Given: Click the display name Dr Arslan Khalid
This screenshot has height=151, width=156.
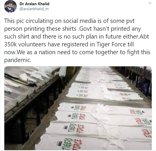Looking at the screenshot, I should [34, 4].
